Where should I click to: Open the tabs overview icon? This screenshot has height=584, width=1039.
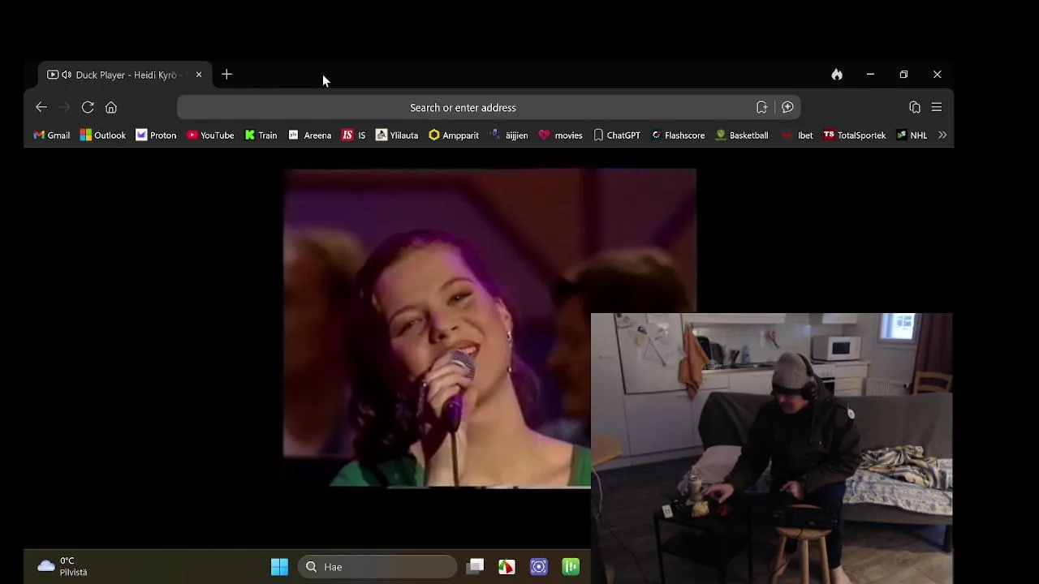point(915,107)
